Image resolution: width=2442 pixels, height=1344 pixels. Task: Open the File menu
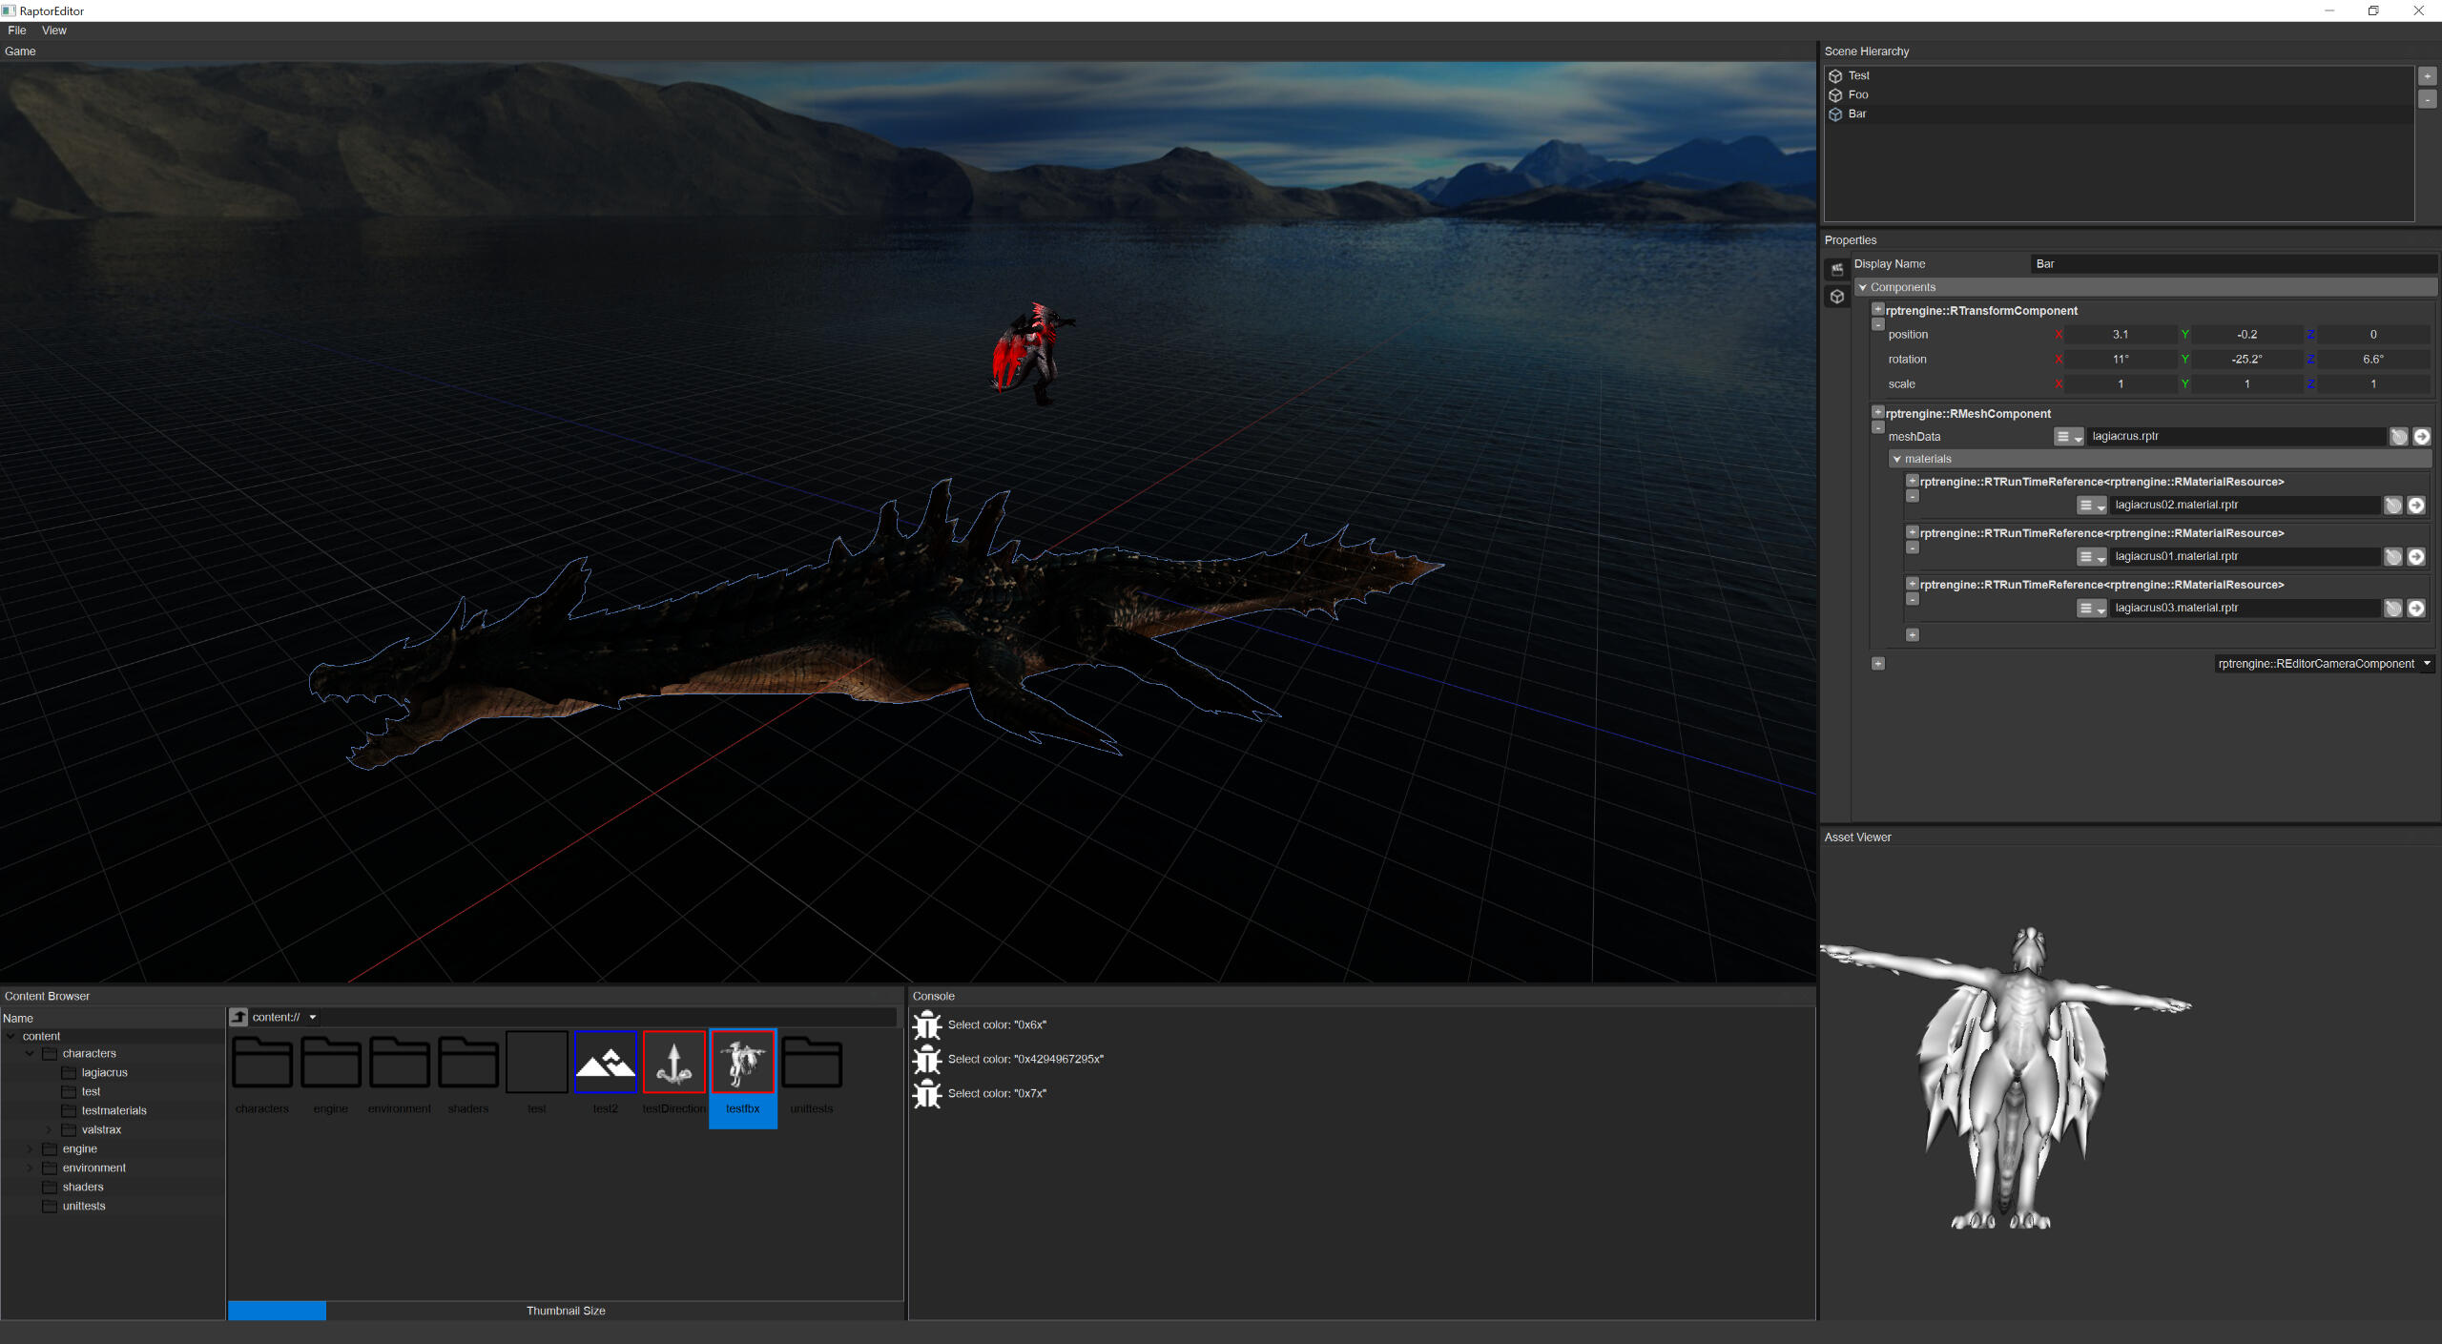tap(17, 31)
